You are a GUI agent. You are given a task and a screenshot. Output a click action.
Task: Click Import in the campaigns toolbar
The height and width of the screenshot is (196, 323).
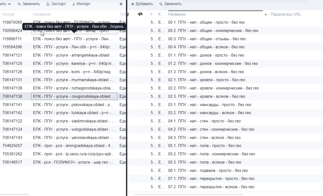click(81, 4)
